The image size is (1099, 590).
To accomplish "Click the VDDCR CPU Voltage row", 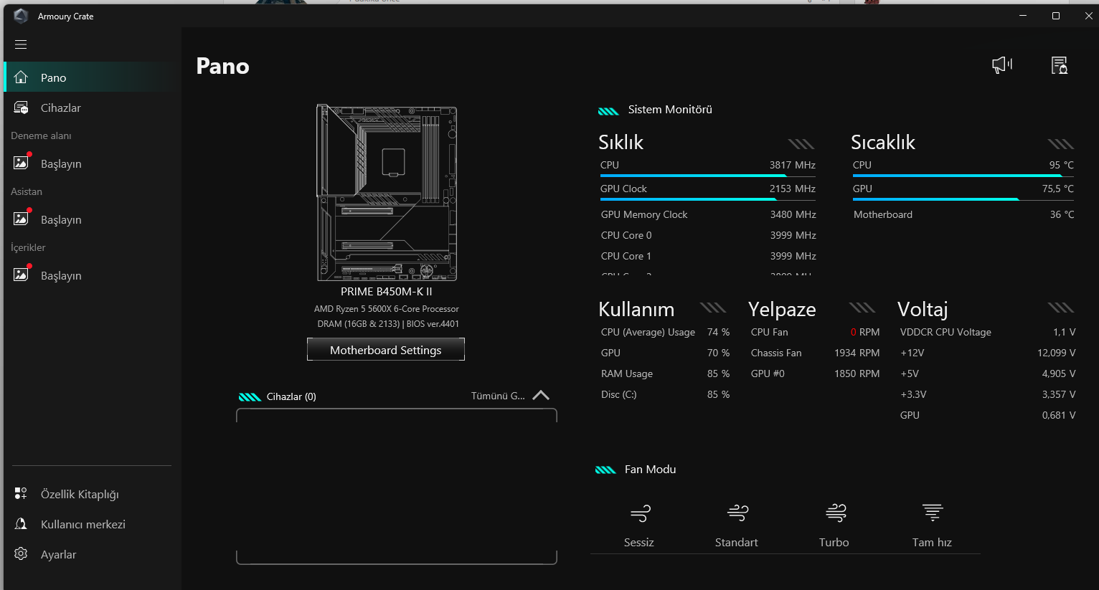I will (x=988, y=332).
